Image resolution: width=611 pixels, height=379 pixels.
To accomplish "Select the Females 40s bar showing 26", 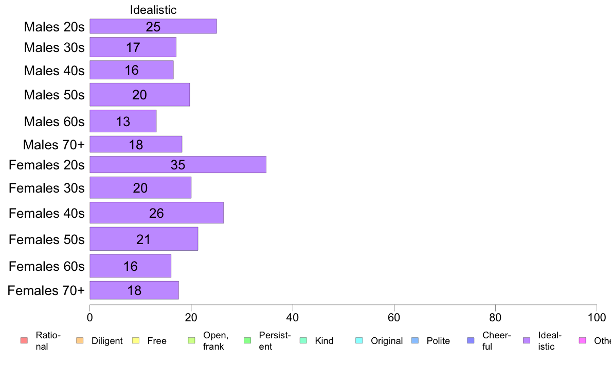I will tap(157, 213).
